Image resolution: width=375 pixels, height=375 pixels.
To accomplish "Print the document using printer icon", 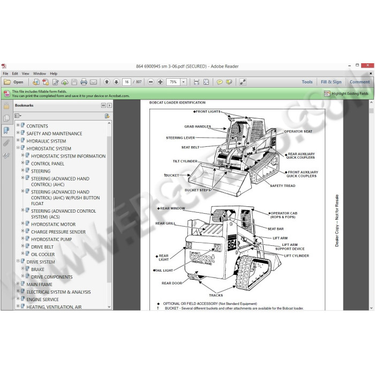I will tap(84, 82).
